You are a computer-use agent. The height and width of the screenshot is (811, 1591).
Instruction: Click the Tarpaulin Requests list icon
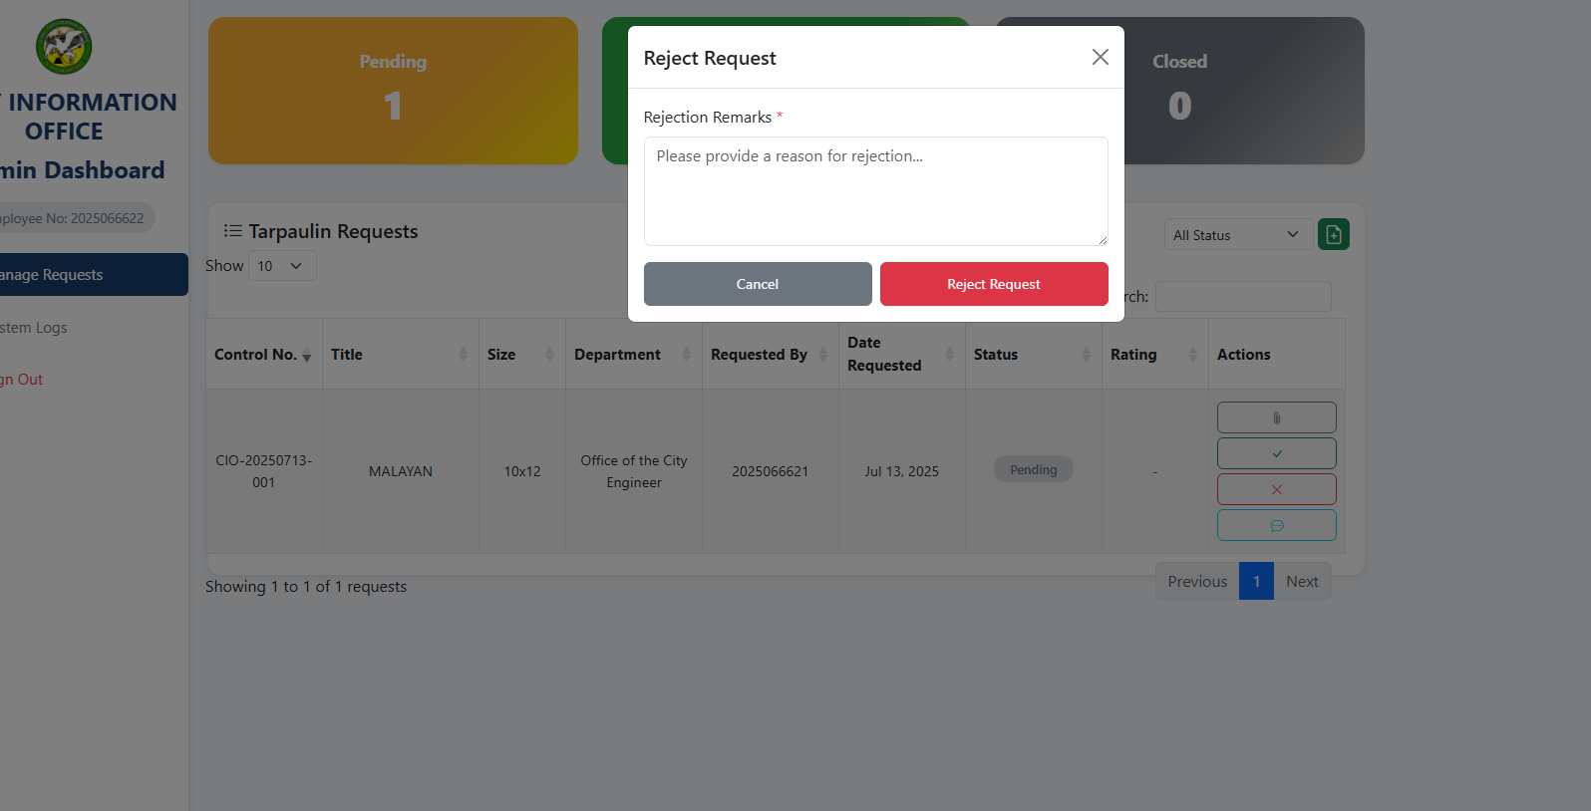point(233,231)
